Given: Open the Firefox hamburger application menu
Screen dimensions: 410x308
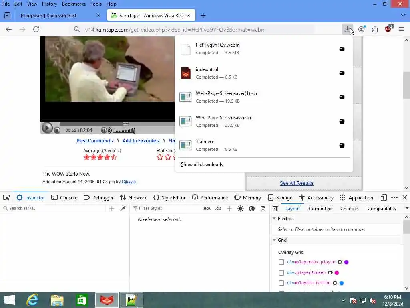Looking at the screenshot, I should point(401,29).
